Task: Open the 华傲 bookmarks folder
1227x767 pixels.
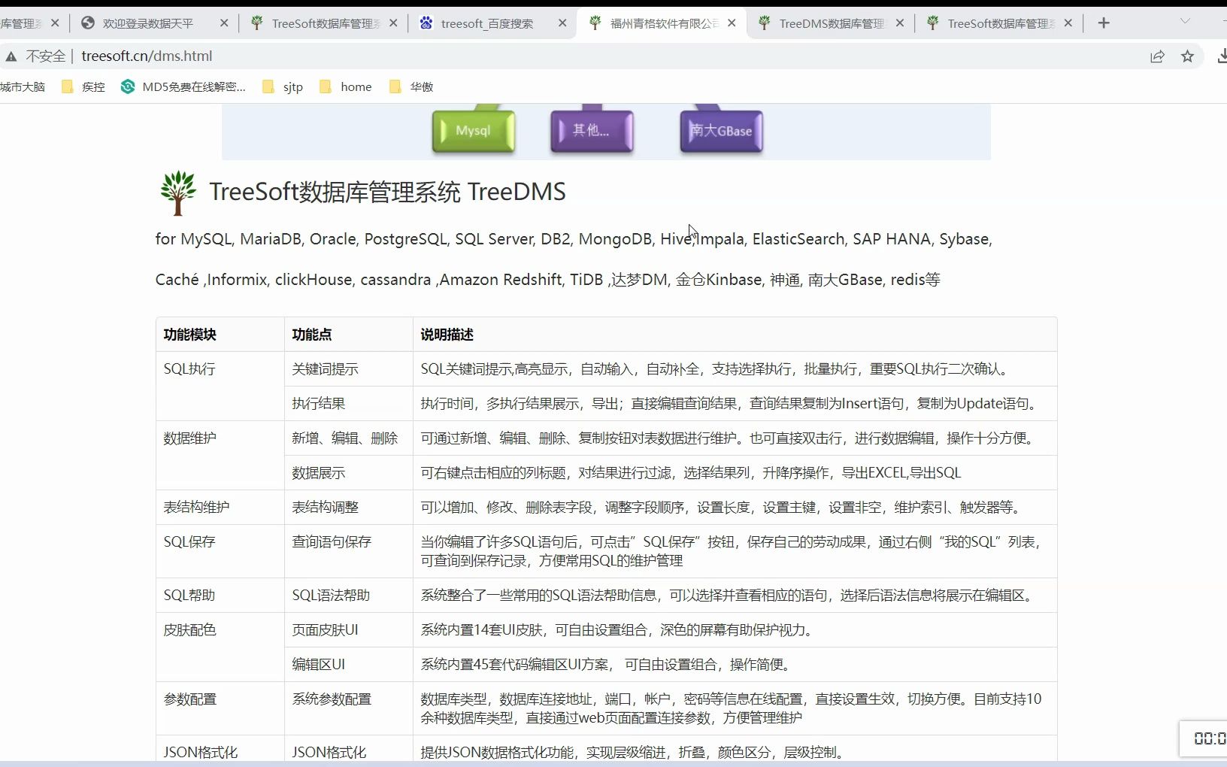Action: [x=411, y=86]
